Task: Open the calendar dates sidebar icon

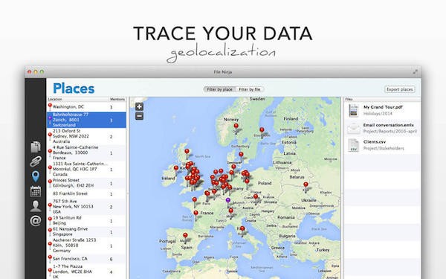Action: pyautogui.click(x=36, y=191)
